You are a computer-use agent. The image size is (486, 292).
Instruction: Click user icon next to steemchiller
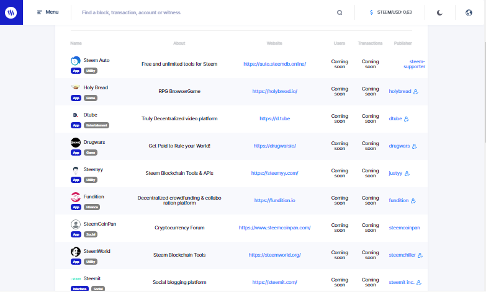[420, 255]
